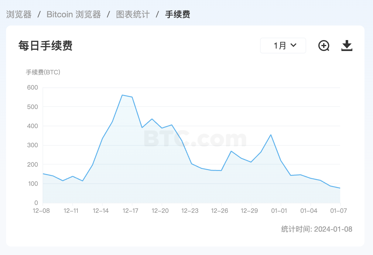The image size is (373, 255).
Task: Click the highest peak of the fee line
Action: (x=122, y=95)
